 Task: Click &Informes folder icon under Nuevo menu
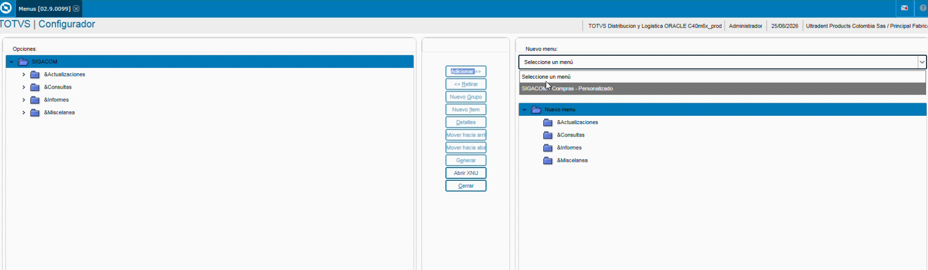pos(548,148)
